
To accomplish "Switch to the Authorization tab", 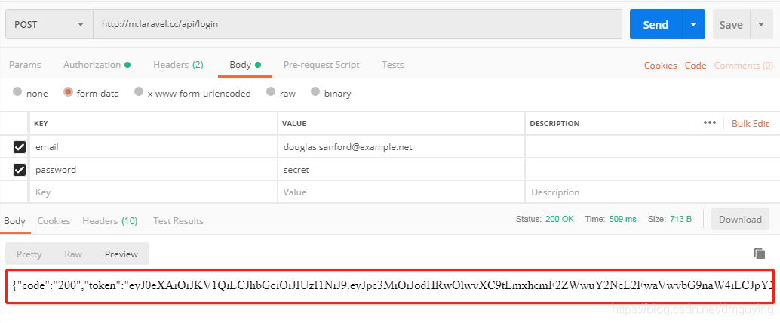I will [x=97, y=65].
